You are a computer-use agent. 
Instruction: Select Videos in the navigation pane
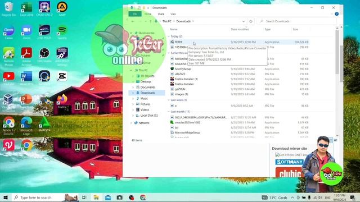(x=145, y=110)
